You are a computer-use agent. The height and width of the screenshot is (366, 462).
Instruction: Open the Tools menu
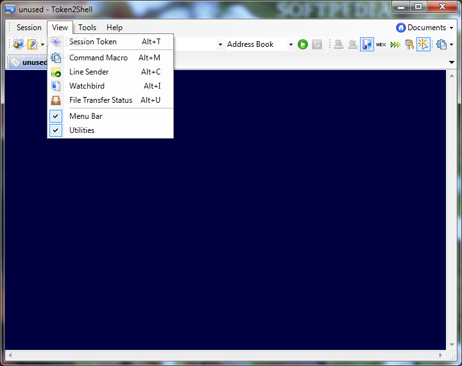pyautogui.click(x=87, y=28)
